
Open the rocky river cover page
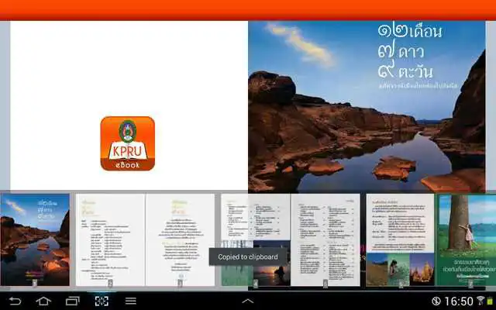click(367, 107)
